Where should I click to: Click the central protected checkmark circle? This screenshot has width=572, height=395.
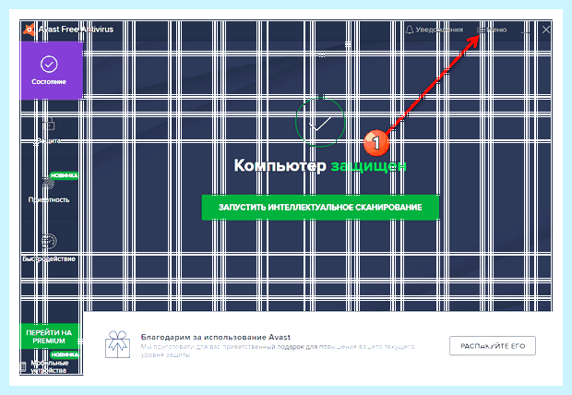[320, 123]
